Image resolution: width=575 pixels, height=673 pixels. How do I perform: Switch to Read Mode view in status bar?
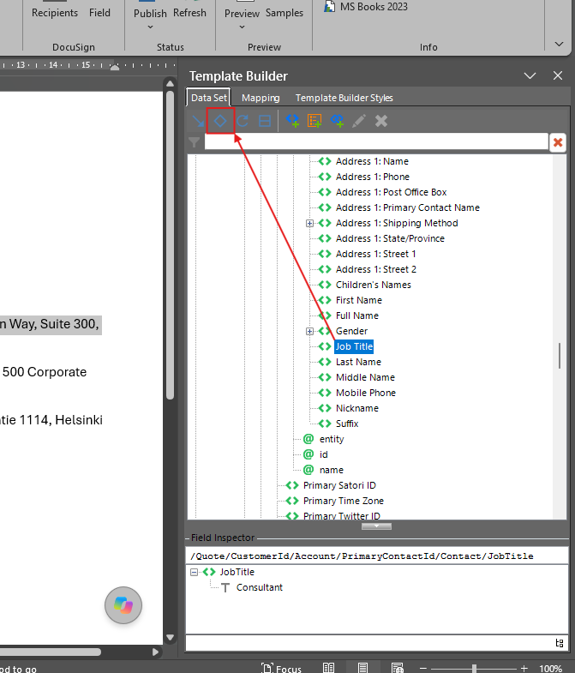(329, 668)
